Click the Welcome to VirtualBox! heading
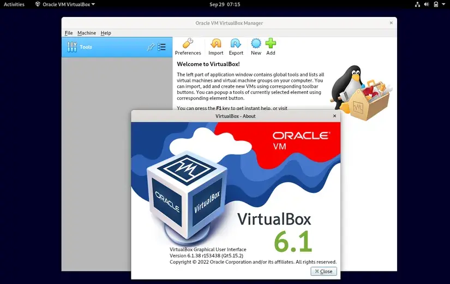This screenshot has width=450, height=284. 208,64
